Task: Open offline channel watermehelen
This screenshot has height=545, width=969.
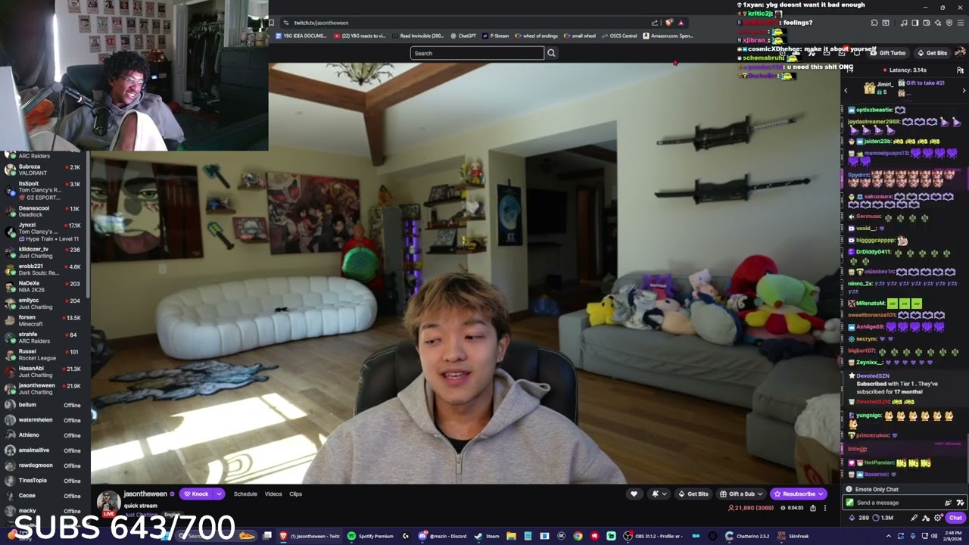Action: pos(45,420)
